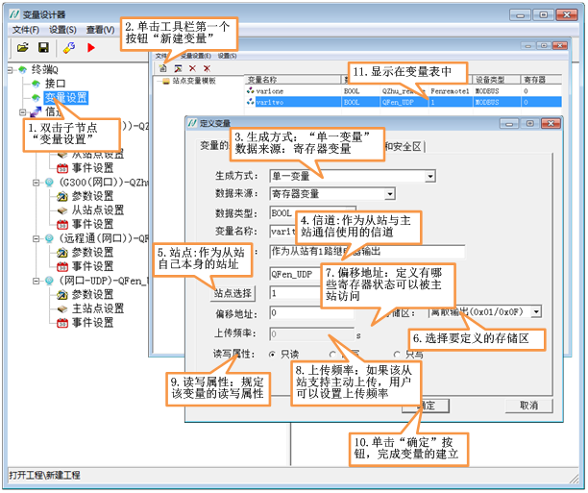Click the device icon of (远程通(网口)) node
The height and width of the screenshot is (493, 588).
coord(49,238)
